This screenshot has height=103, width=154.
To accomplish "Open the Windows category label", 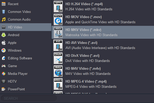I will (15, 50).
